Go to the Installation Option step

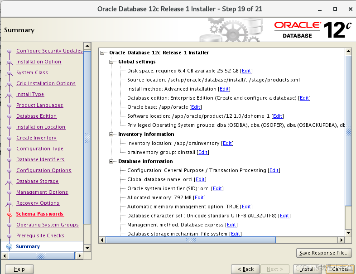tap(38, 62)
